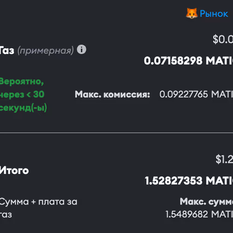This screenshot has height=233, width=233.
Task: Click the word секунд(-ы) in green
Action: click(x=23, y=108)
